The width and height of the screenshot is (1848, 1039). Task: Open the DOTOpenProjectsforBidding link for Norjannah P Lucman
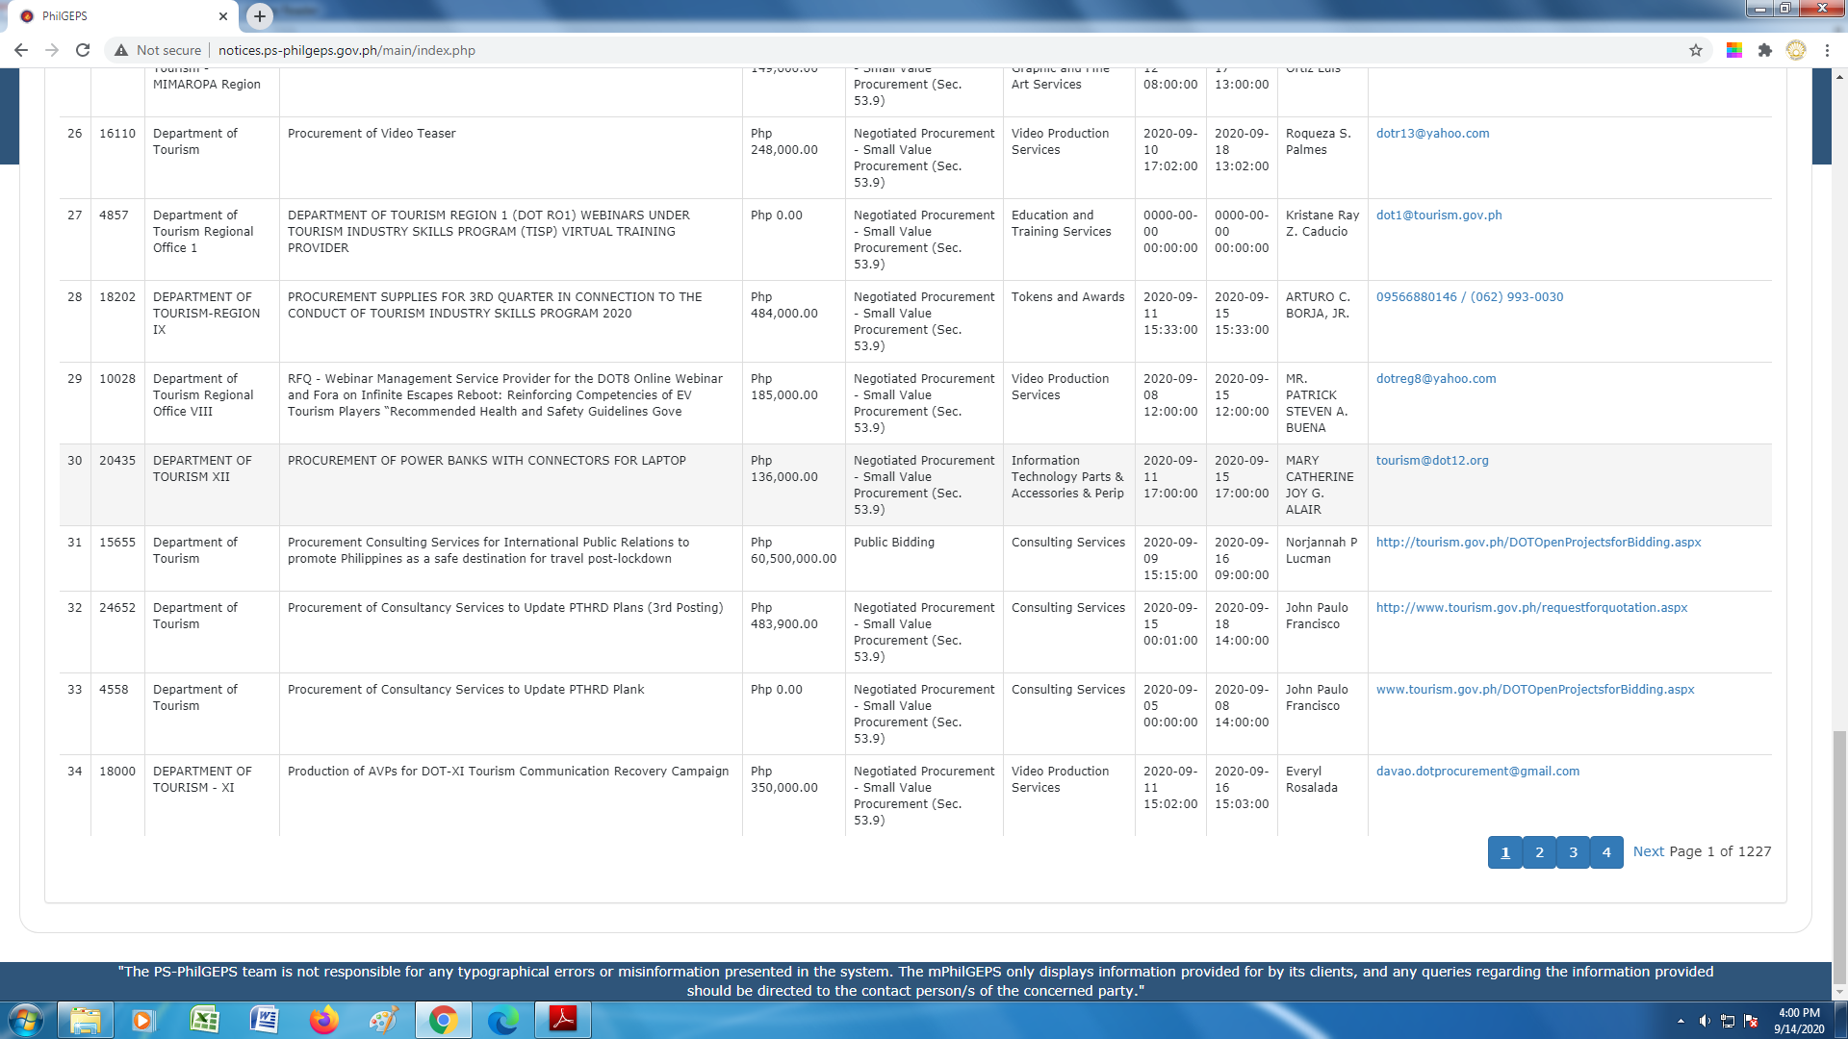tap(1538, 543)
